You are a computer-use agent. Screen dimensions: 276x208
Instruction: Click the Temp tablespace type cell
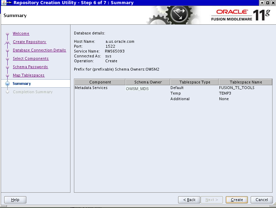click(175, 93)
